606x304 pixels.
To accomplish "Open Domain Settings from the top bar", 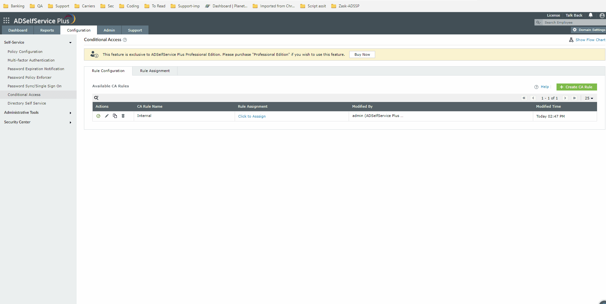I will point(589,30).
